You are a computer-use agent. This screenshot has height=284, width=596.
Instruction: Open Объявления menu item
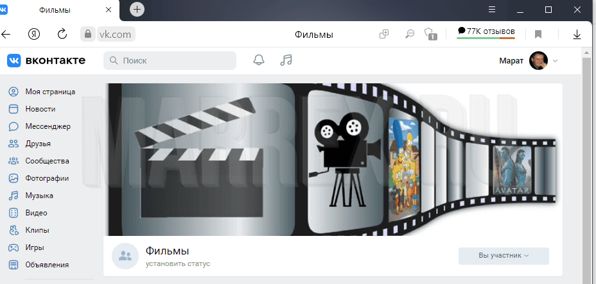tap(47, 265)
